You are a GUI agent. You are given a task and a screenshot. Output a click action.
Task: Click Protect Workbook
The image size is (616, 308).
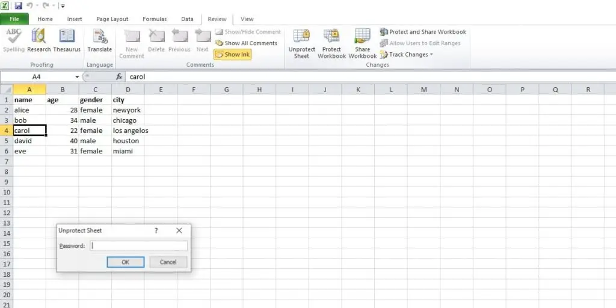[x=331, y=44]
